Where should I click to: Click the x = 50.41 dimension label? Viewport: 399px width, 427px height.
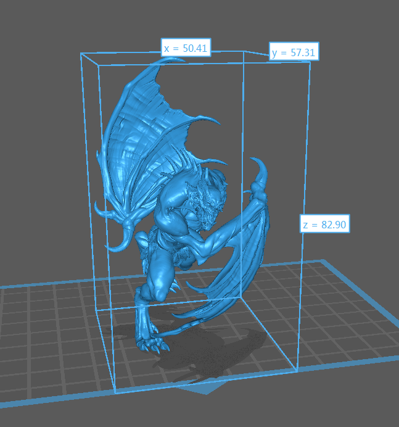tap(186, 48)
